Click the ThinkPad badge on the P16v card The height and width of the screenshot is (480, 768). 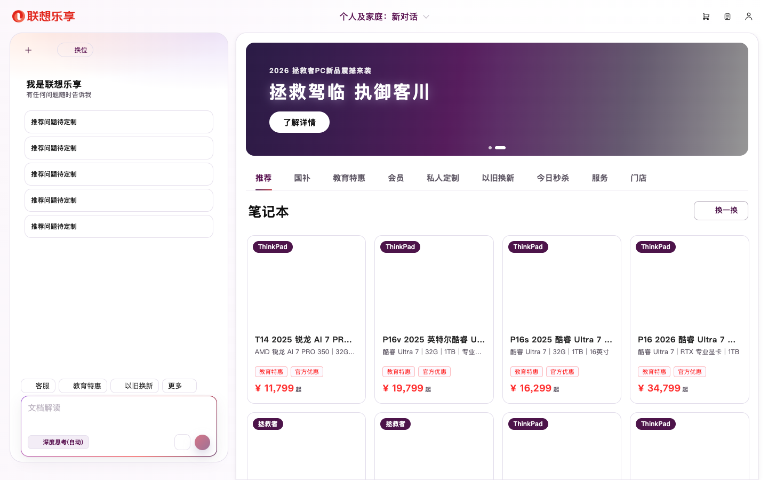tap(401, 247)
